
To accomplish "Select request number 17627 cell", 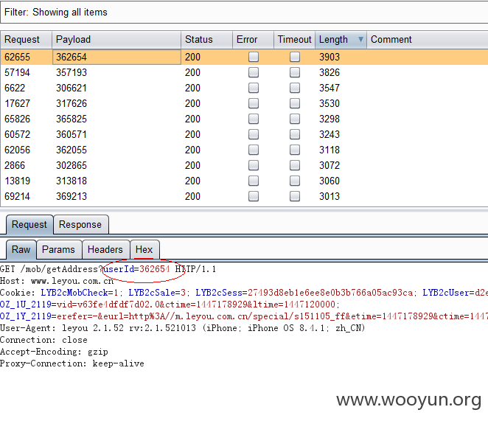I will (x=26, y=103).
